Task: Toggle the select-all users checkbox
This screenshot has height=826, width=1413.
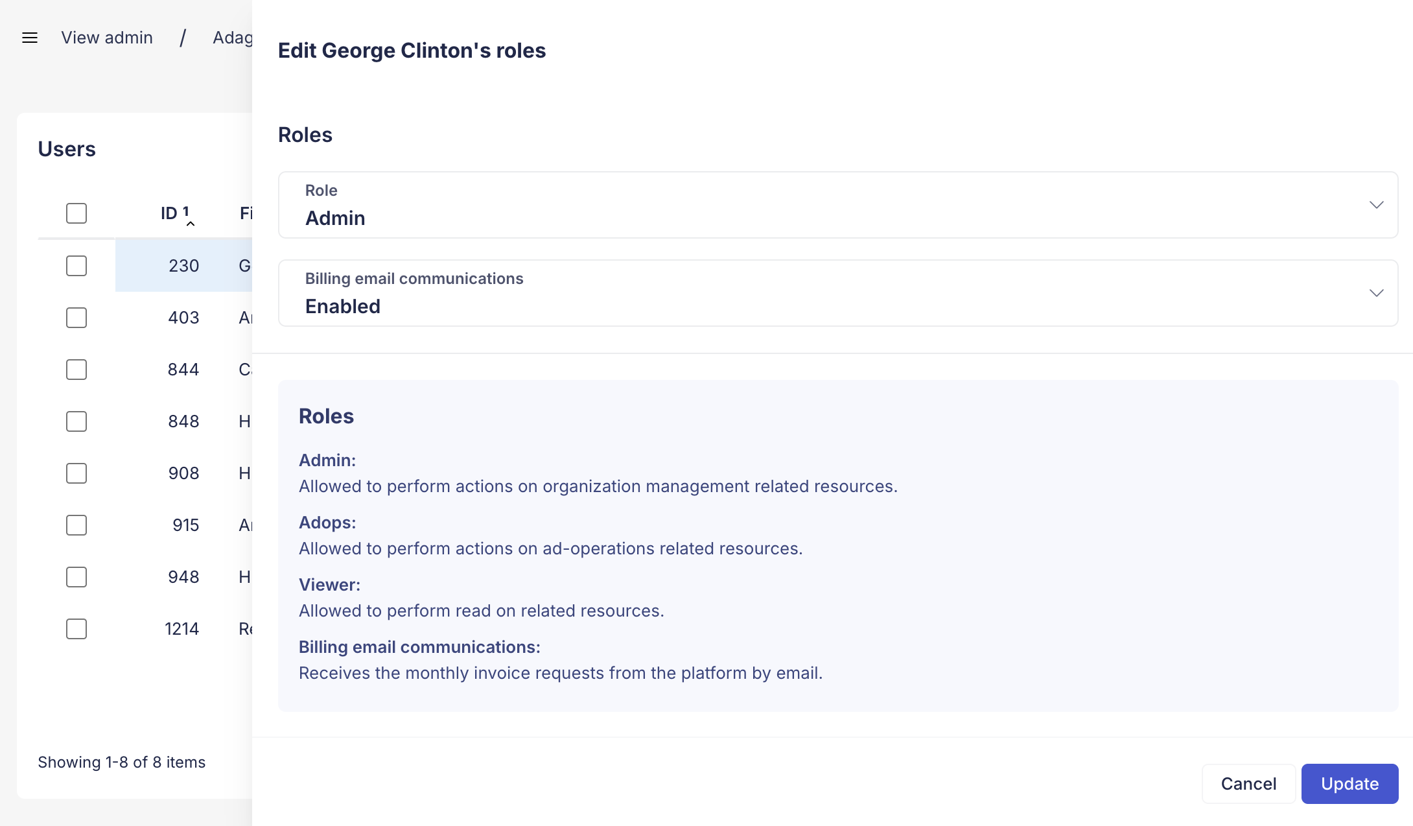Action: tap(76, 213)
